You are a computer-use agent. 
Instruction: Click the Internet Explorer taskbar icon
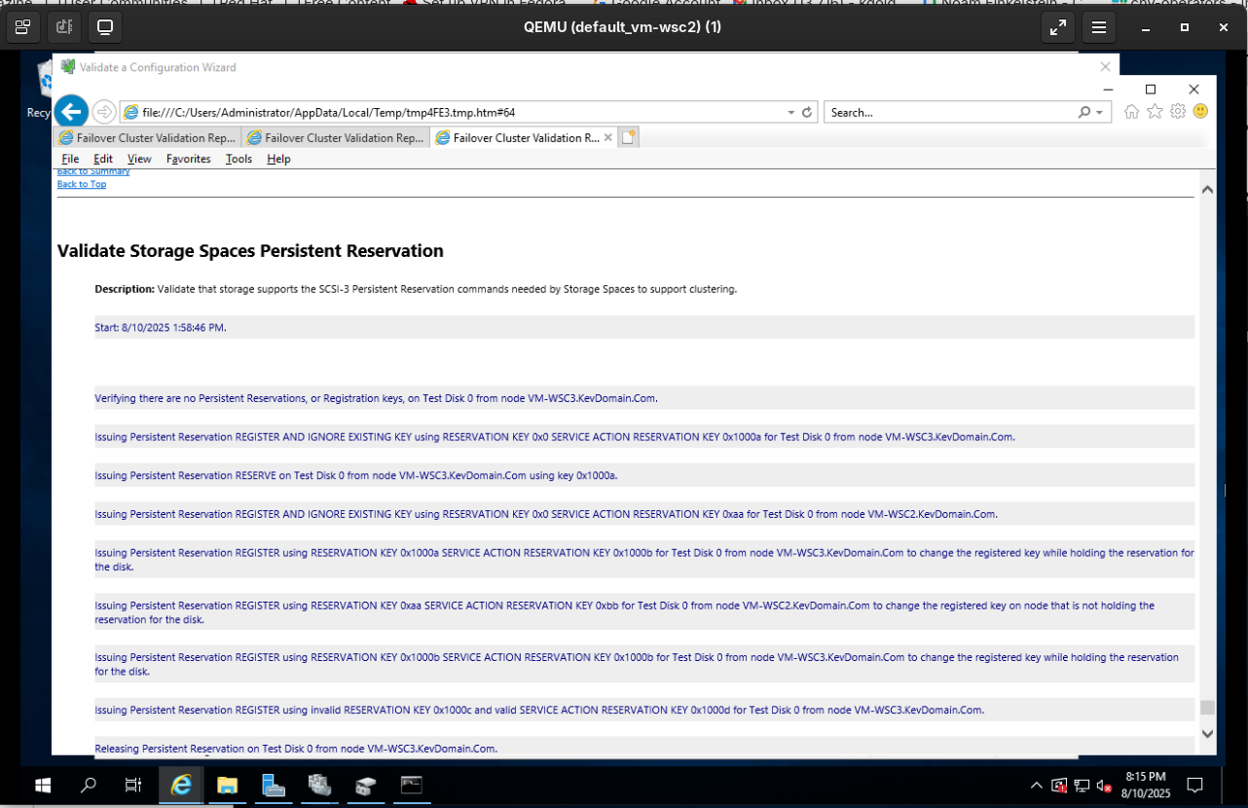pos(181,785)
